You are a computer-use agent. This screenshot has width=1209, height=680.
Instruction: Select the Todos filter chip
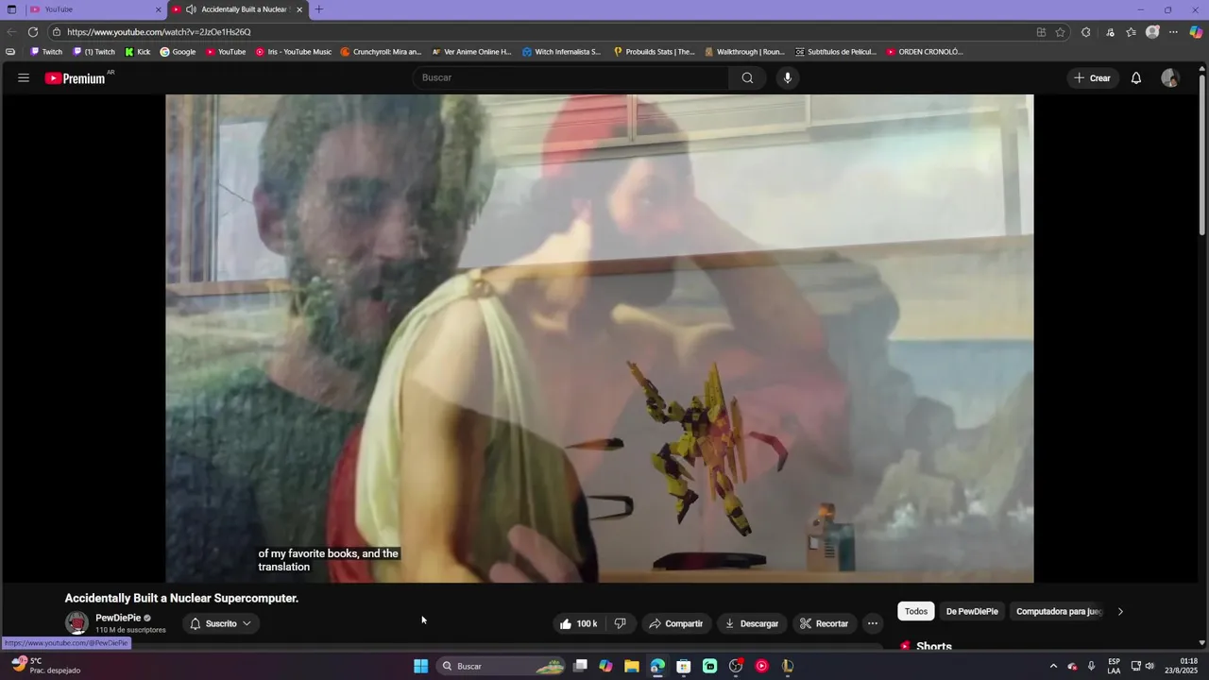pyautogui.click(x=916, y=611)
